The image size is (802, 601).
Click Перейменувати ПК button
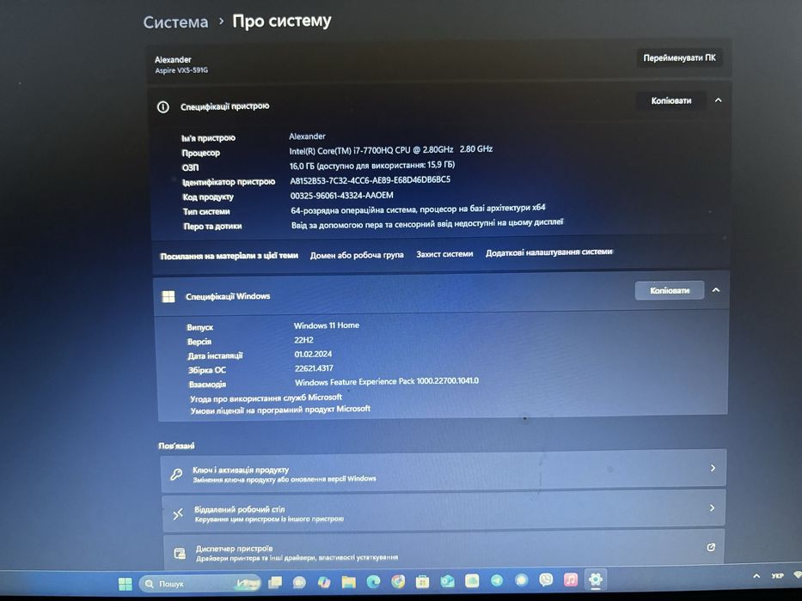pyautogui.click(x=679, y=58)
